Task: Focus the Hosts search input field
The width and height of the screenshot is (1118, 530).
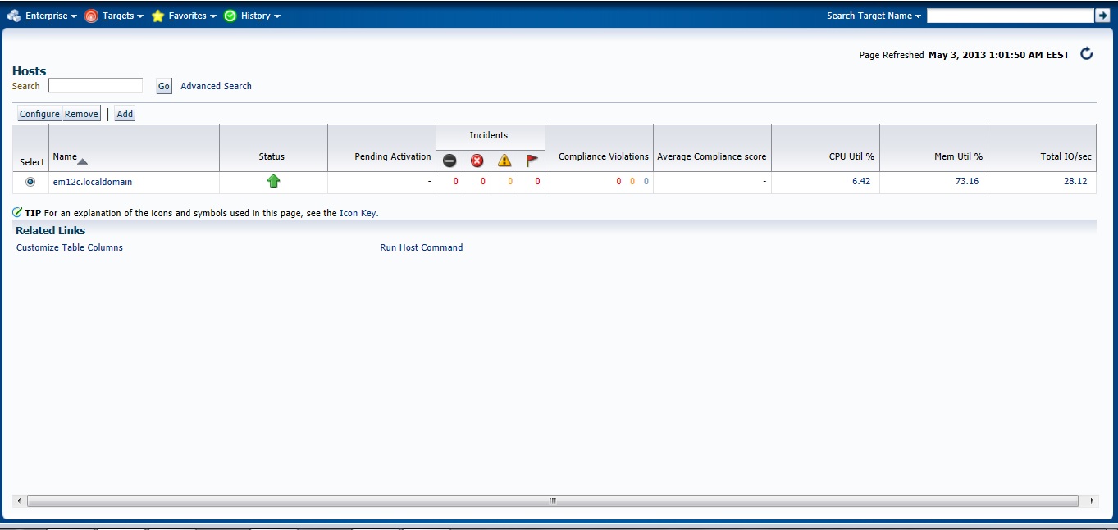Action: click(95, 86)
